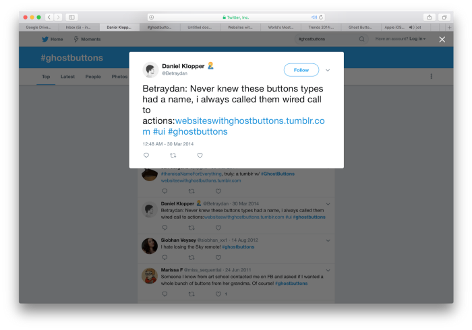Open Safari share icon in toolbar
Screen dimensions: 472x330
click(x=430, y=17)
